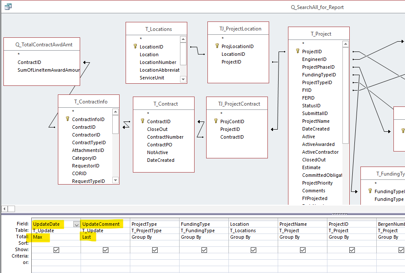
Task: Click the key icon beside ProjContID
Action: point(216,121)
